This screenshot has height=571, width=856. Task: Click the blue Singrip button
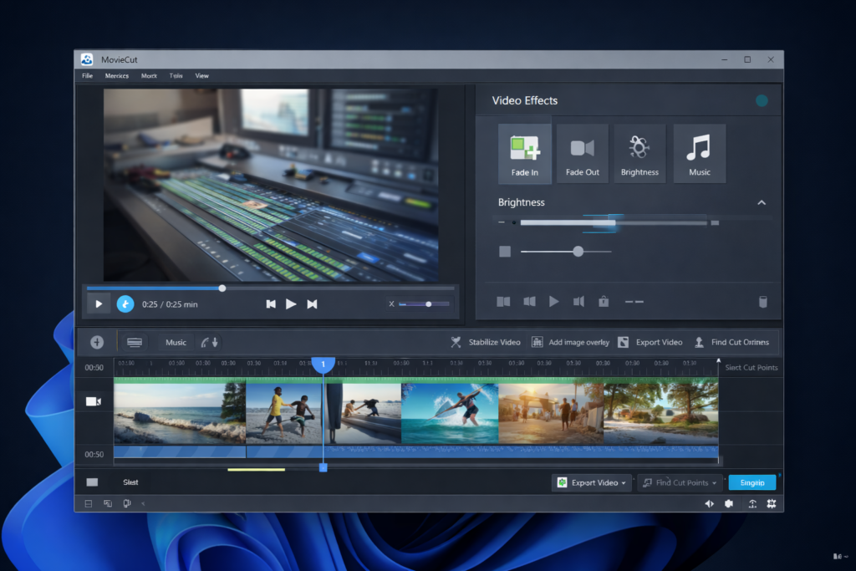[752, 482]
